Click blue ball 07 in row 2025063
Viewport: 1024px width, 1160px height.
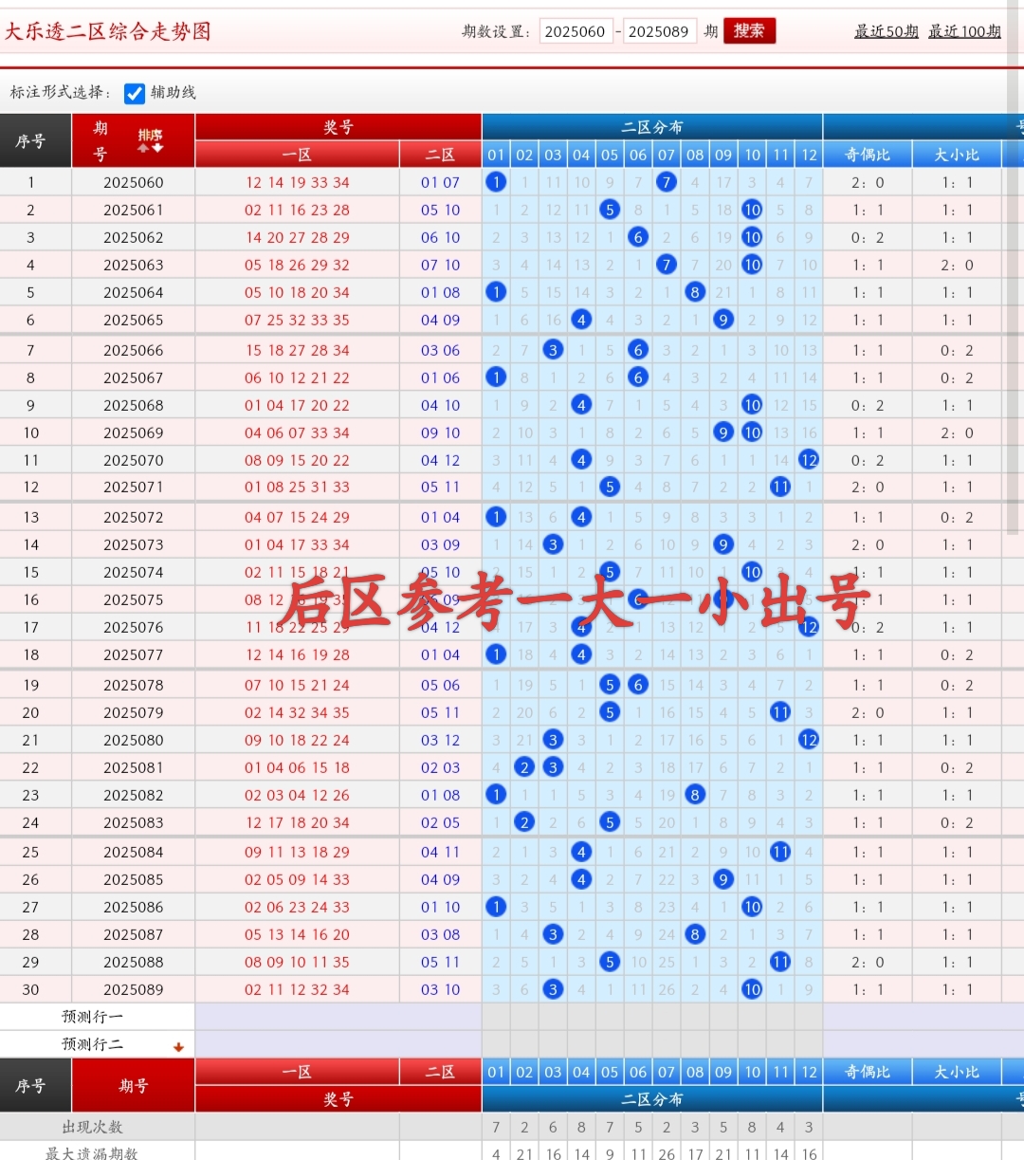point(667,265)
